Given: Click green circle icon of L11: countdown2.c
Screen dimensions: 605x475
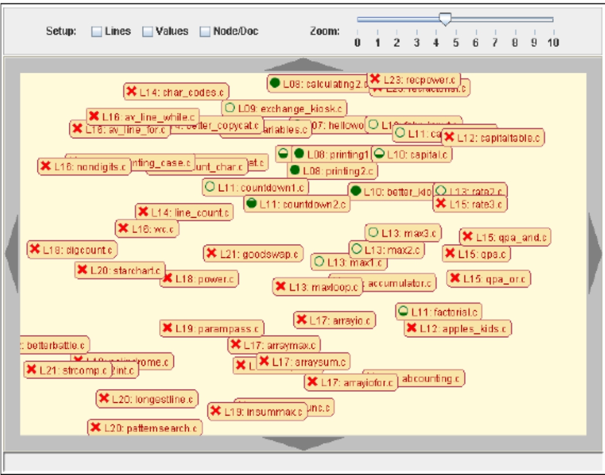Looking at the screenshot, I should coord(252,203).
